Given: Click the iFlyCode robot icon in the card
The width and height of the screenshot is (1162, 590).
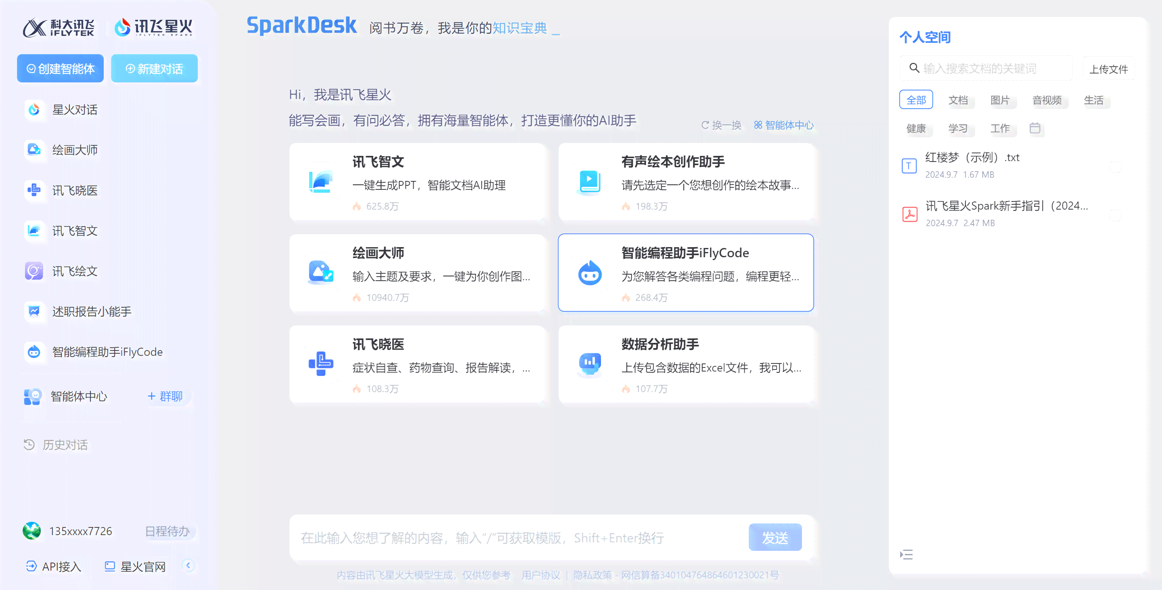Looking at the screenshot, I should click(590, 273).
